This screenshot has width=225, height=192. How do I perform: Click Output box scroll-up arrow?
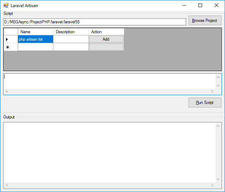point(218,126)
